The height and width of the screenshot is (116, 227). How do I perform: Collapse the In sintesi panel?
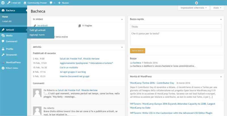click(x=122, y=19)
